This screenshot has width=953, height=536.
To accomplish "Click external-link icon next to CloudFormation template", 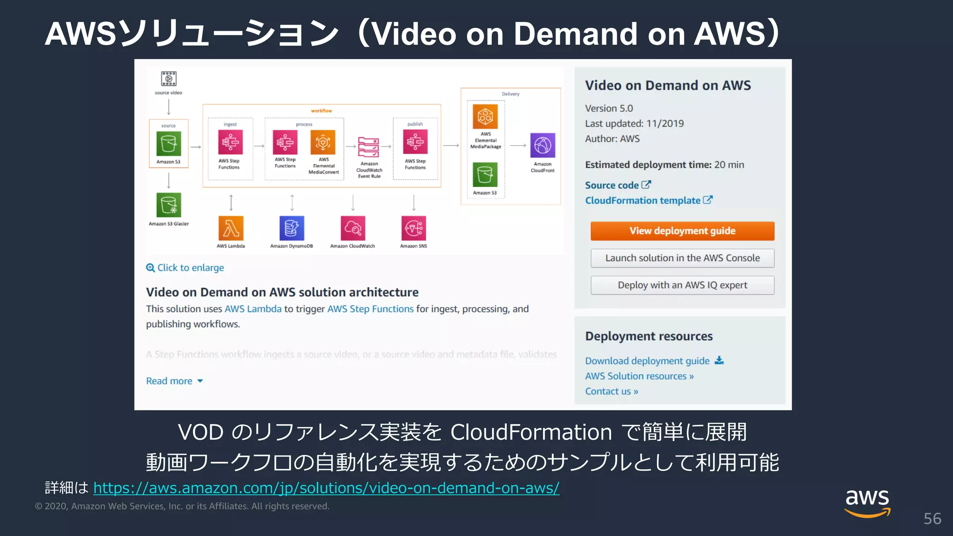I will (708, 200).
